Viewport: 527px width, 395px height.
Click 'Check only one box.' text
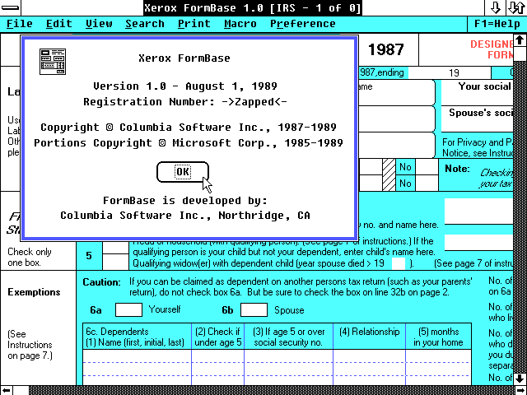30,257
